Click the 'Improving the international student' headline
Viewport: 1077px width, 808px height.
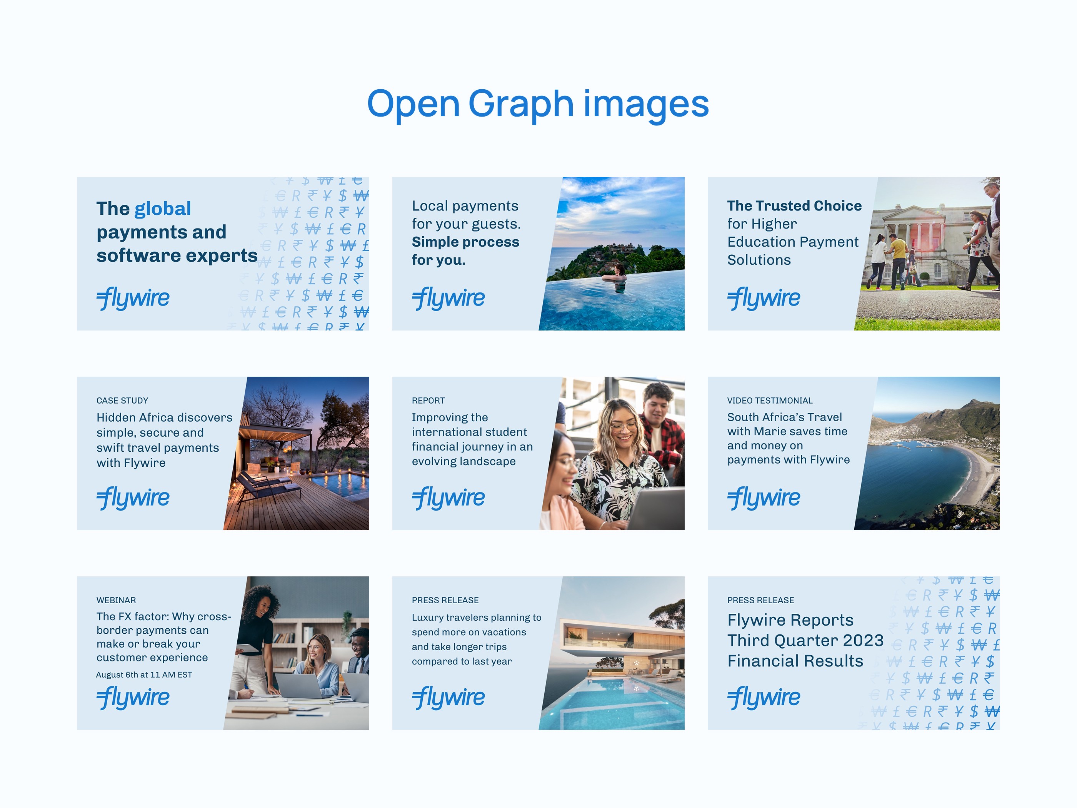pos(472,439)
